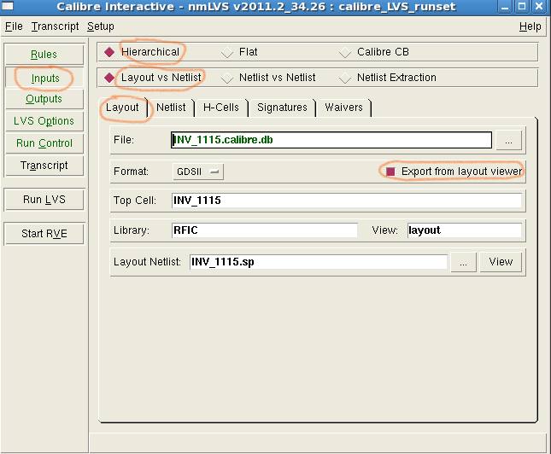Switch to the Layout tab
This screenshot has width=551, height=454.
122,108
